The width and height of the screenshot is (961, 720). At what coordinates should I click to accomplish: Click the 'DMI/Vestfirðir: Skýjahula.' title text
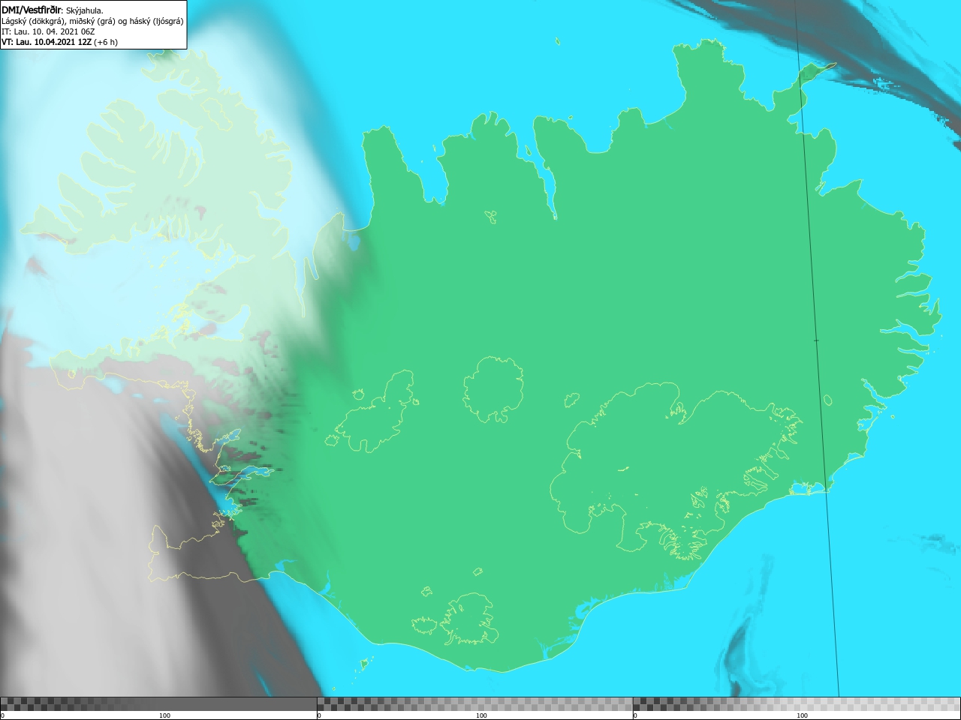(x=53, y=10)
